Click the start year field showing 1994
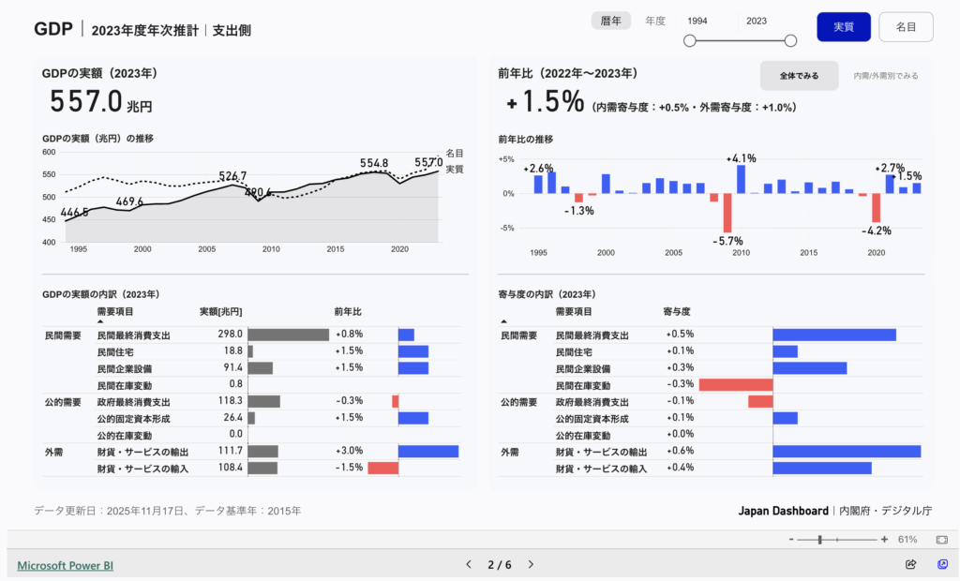960x581 pixels. pyautogui.click(x=697, y=21)
